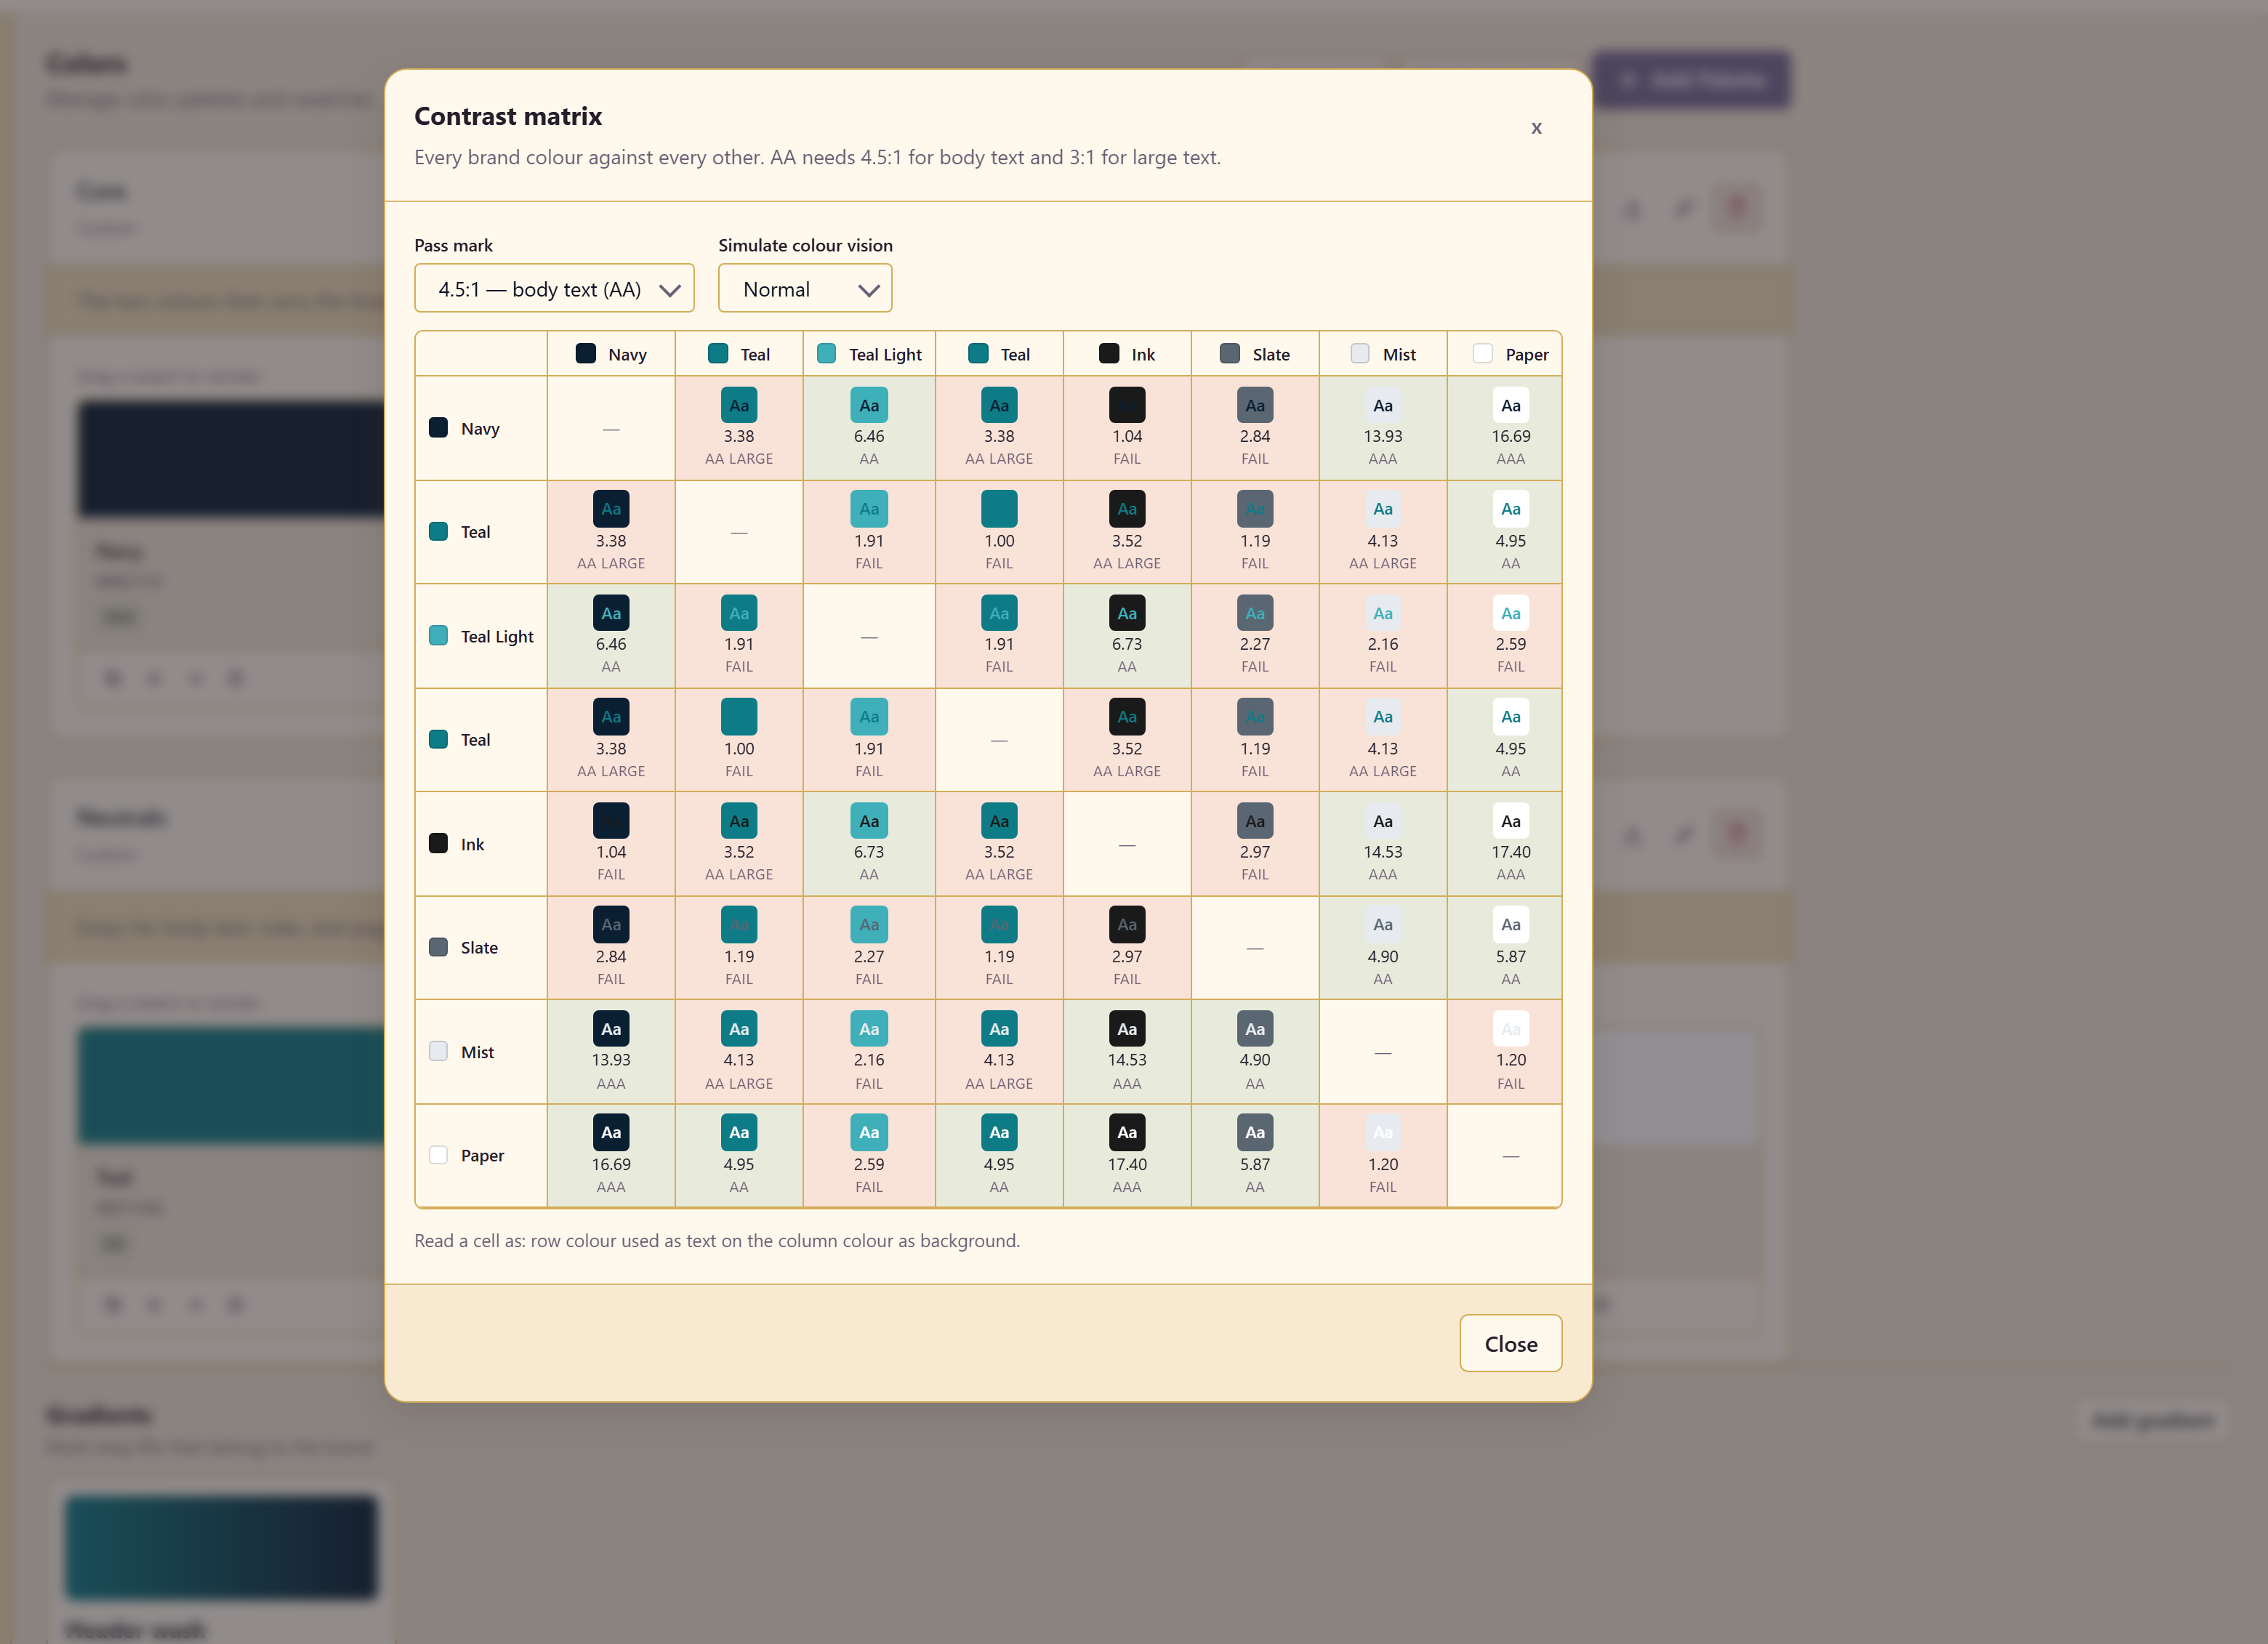The image size is (2268, 1644).
Task: Click Navy column header swatch
Action: point(586,354)
